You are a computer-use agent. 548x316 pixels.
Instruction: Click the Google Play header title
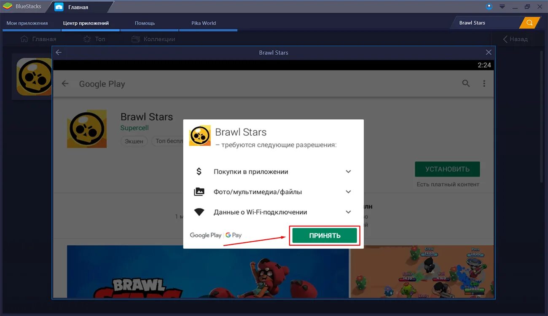click(x=102, y=84)
